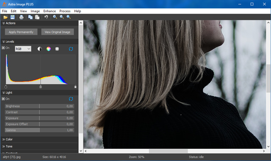The height and width of the screenshot is (161, 271).
Task: Collapse the Levels section
Action: click(x=3, y=41)
